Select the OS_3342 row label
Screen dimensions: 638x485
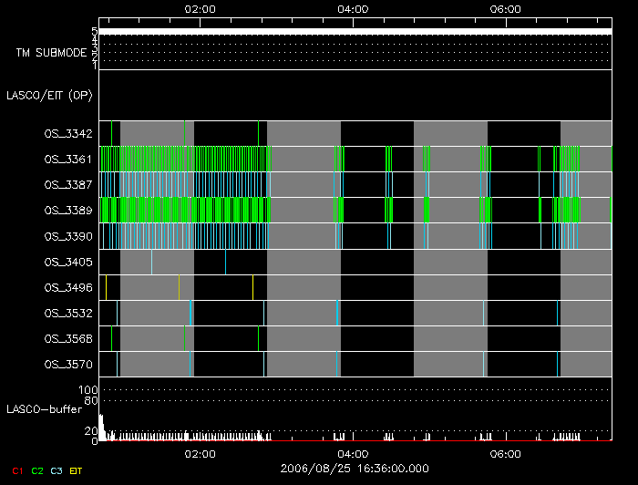coord(68,134)
